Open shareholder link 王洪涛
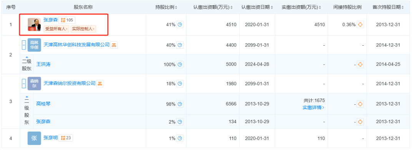Image resolution: width=415 pixels, height=150 pixels. click(43, 64)
